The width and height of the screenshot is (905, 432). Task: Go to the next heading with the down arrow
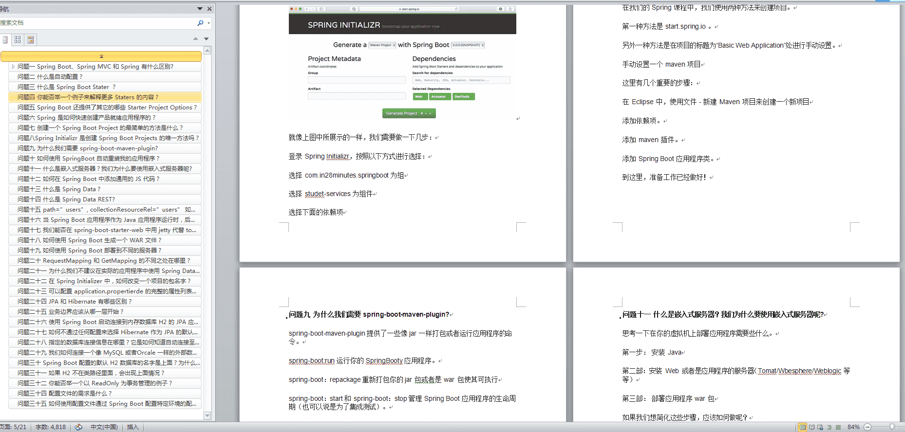click(206, 39)
